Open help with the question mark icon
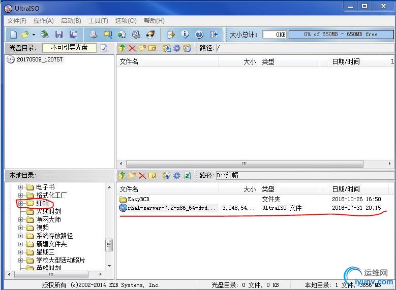This screenshot has width=396, height=290. point(199,35)
